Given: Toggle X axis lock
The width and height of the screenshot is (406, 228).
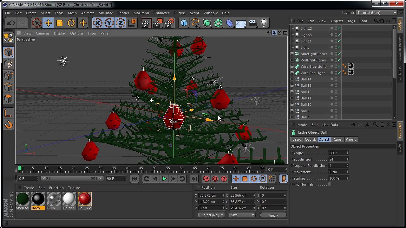Looking at the screenshot, I should tap(98, 23).
